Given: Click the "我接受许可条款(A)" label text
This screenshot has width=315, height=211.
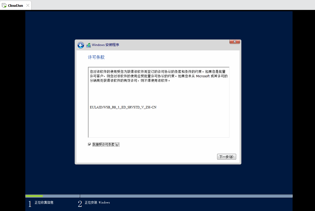Looking at the screenshot, I should 106,144.
